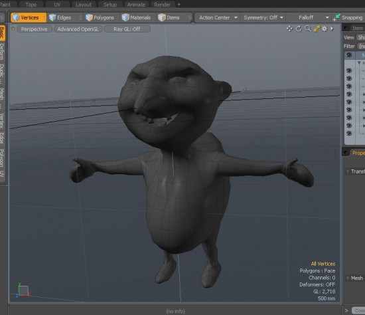Click the All Vertices viewport info text
This screenshot has width=365, height=315.
coord(323,264)
